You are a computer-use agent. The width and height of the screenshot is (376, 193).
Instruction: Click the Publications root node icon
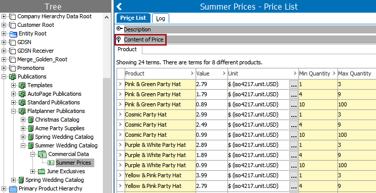(x=13, y=76)
